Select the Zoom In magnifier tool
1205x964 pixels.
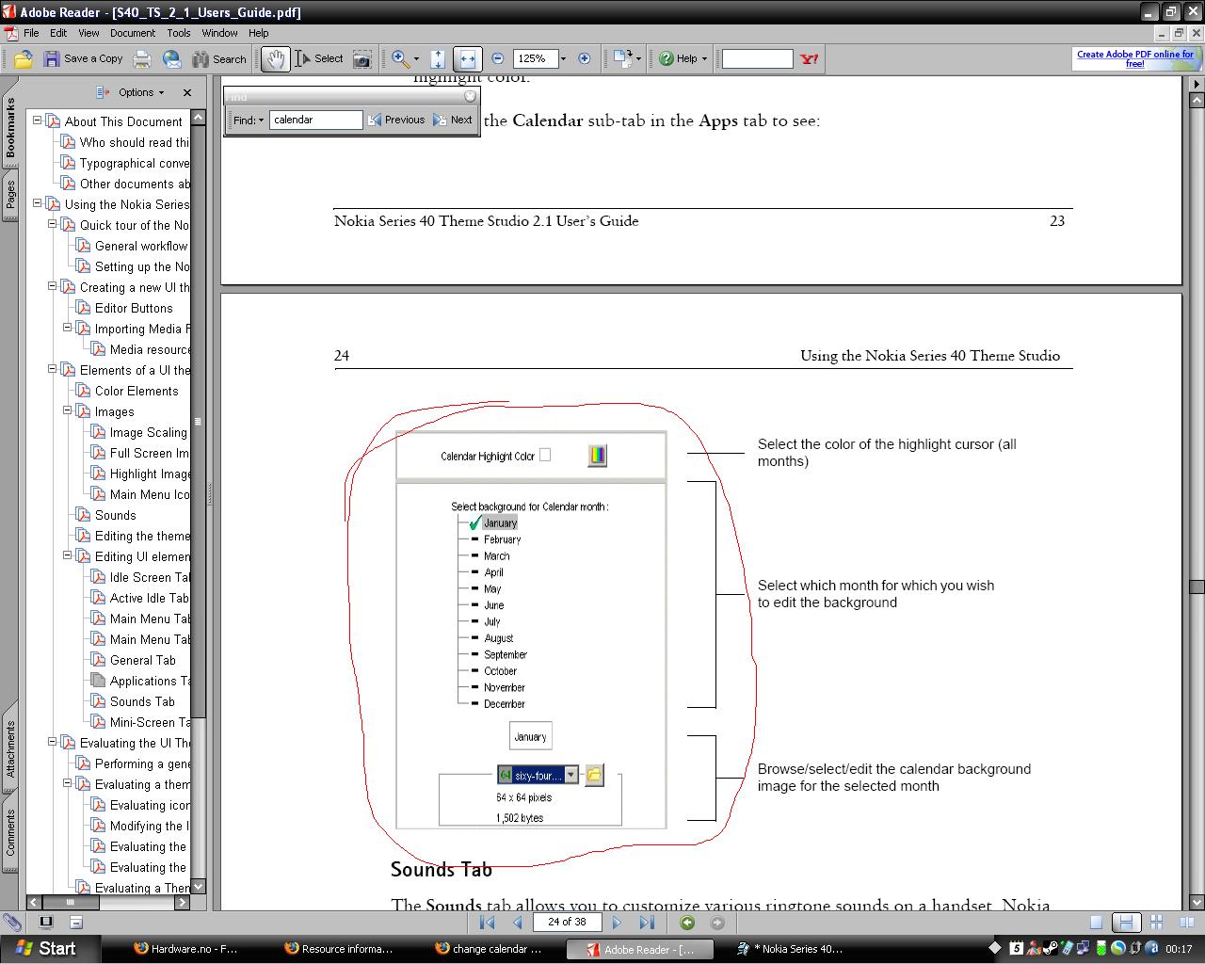[x=400, y=58]
